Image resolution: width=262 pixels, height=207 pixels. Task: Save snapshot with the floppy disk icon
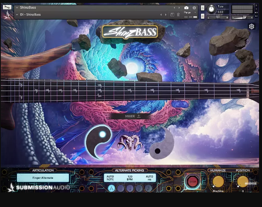tap(172, 15)
